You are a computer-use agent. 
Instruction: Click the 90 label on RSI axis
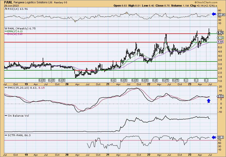click(x=220, y=11)
